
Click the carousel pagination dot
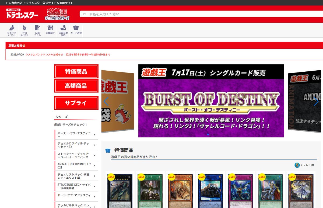pos(208,134)
